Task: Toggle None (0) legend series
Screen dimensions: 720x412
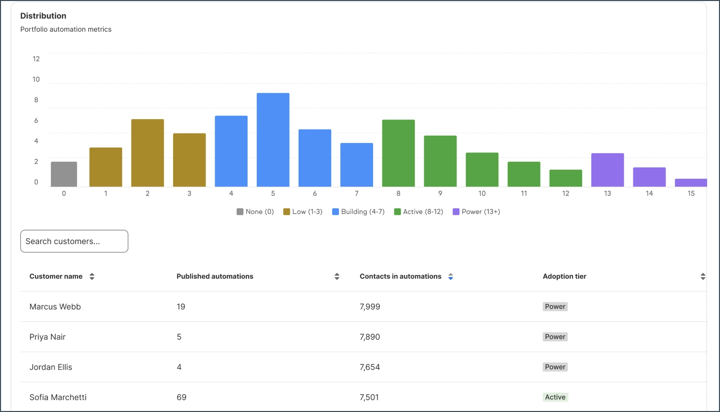Action: coord(255,212)
